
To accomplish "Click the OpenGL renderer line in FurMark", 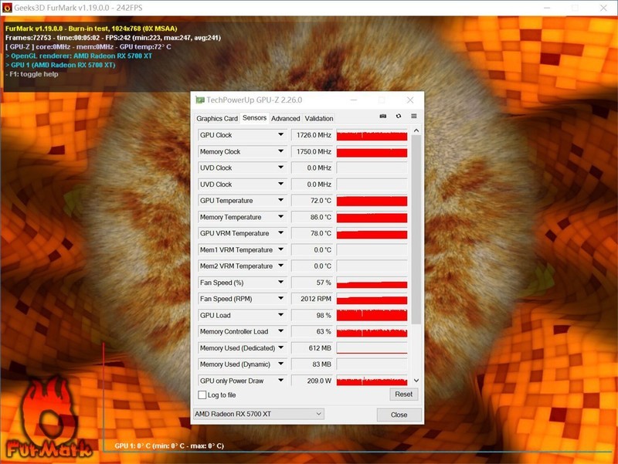I will [79, 56].
